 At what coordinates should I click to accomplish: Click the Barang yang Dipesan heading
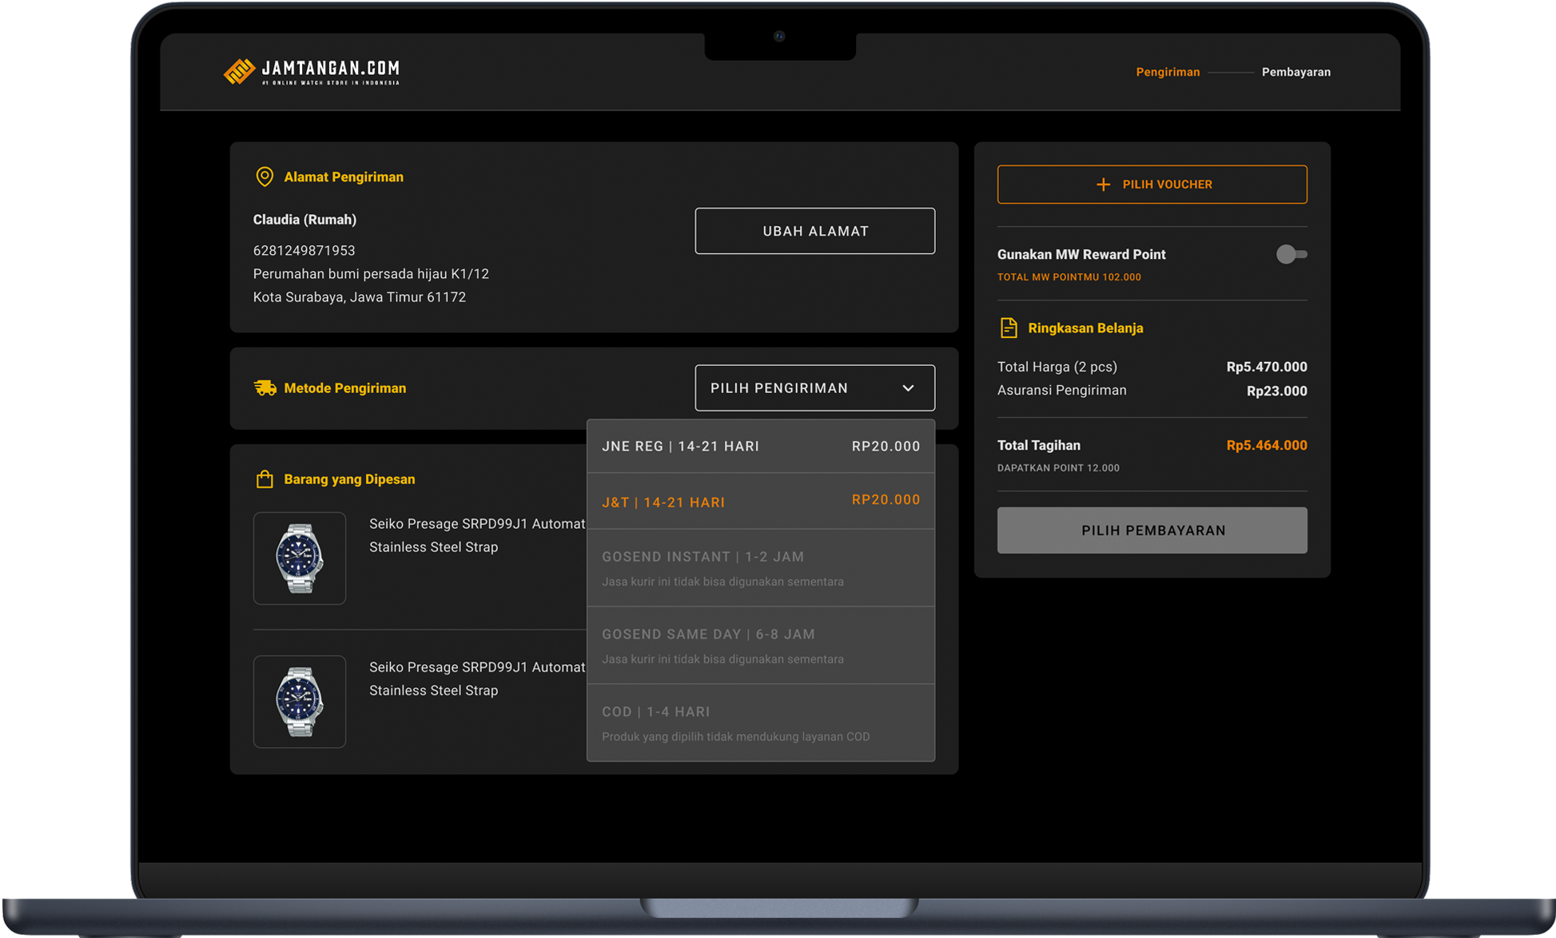point(349,479)
